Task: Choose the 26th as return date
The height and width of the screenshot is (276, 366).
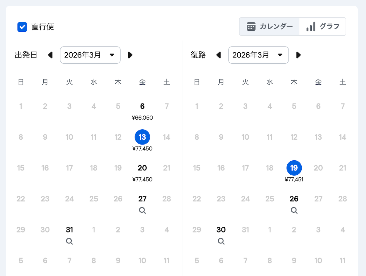Action: (294, 199)
